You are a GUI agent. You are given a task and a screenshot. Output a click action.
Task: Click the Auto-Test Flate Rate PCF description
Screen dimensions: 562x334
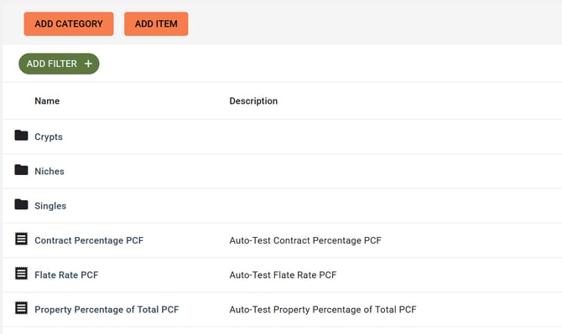point(283,275)
